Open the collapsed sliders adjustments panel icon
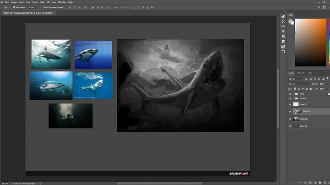Screen dimensions: 330x185 tap(283, 52)
